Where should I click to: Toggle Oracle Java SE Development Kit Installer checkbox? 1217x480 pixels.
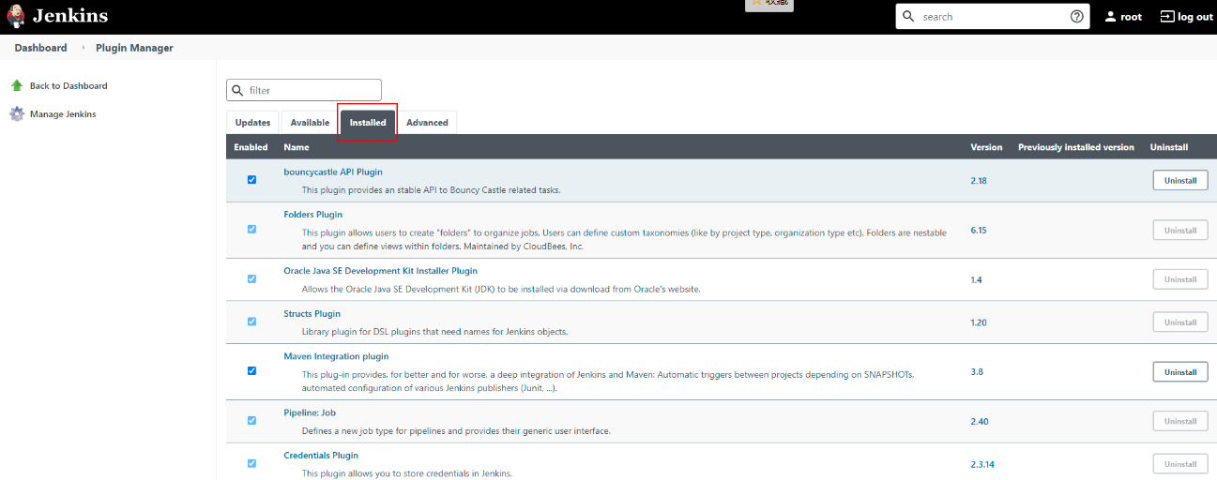(251, 278)
